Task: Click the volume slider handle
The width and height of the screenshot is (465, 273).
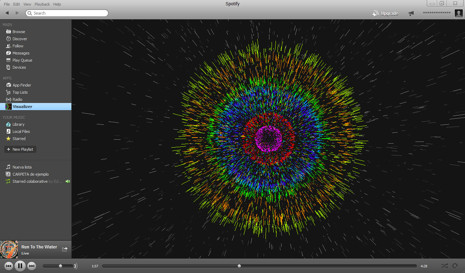Action: coord(61,266)
